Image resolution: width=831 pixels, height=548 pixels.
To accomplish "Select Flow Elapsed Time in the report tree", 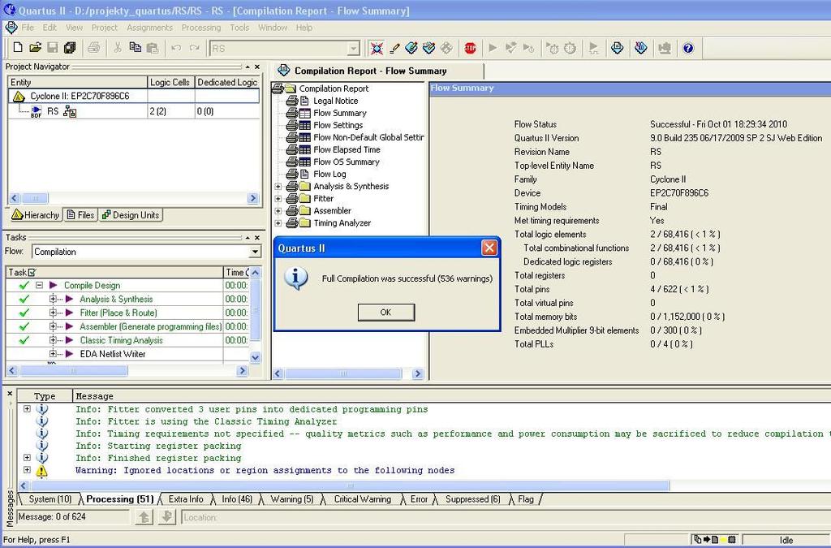I will (x=347, y=149).
